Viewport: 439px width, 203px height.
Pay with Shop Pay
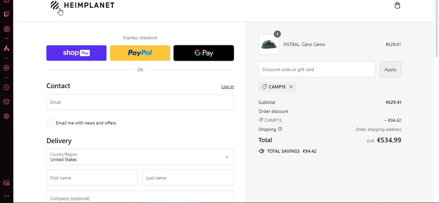click(76, 53)
